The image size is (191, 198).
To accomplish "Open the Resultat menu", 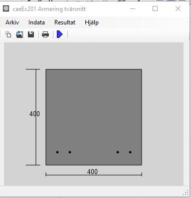I will tap(65, 22).
